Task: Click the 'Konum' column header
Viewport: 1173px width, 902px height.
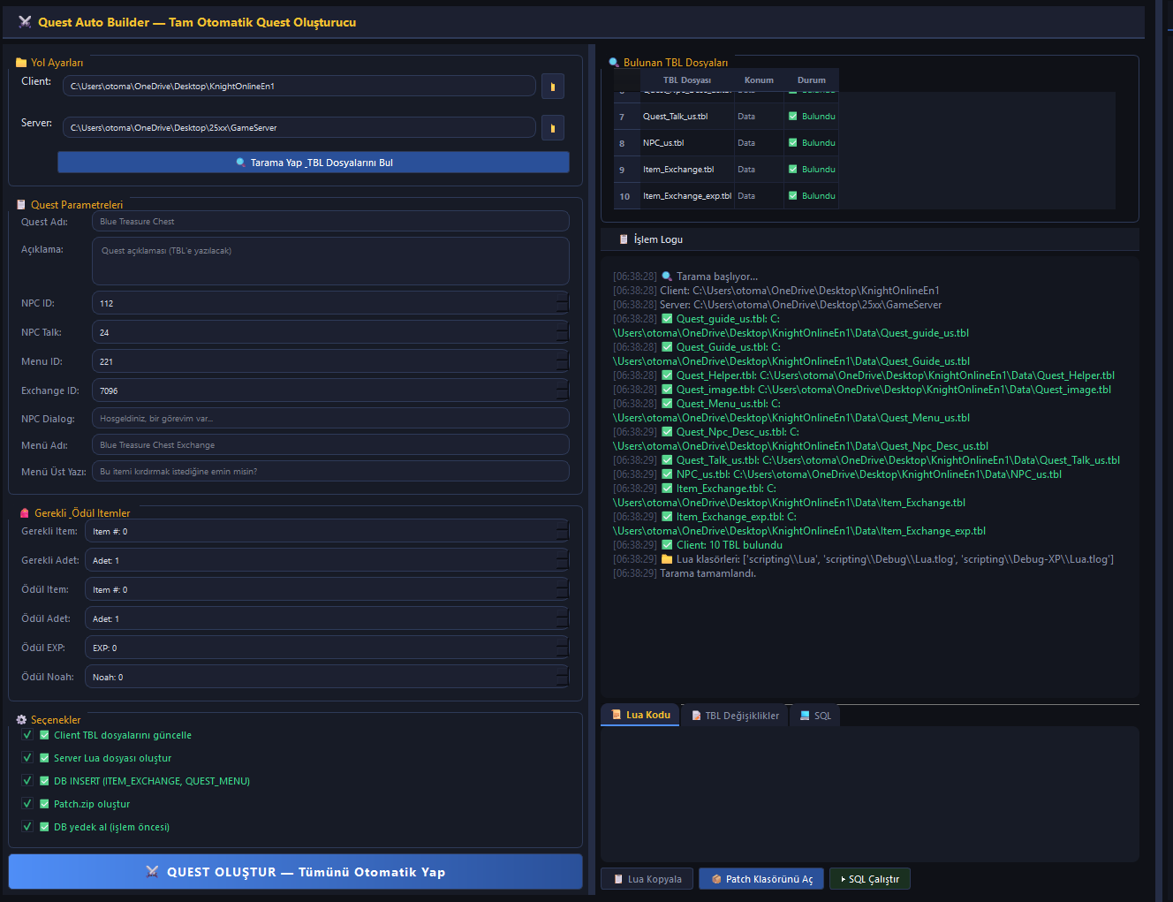Action: click(759, 80)
